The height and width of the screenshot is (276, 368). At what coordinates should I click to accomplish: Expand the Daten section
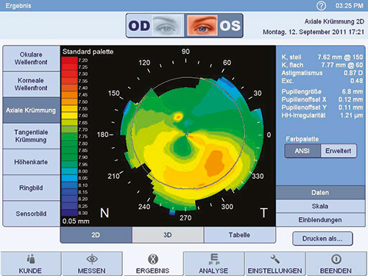tap(320, 193)
